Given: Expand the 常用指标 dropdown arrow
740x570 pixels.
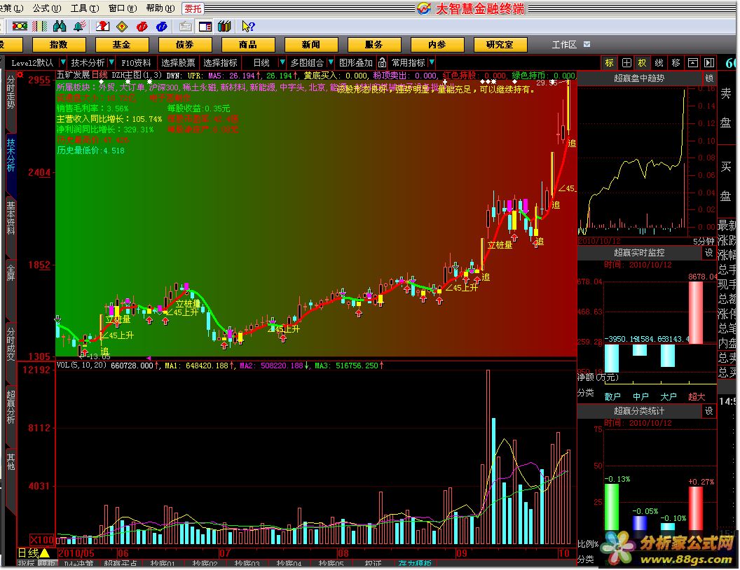Looking at the screenshot, I should (x=432, y=63).
